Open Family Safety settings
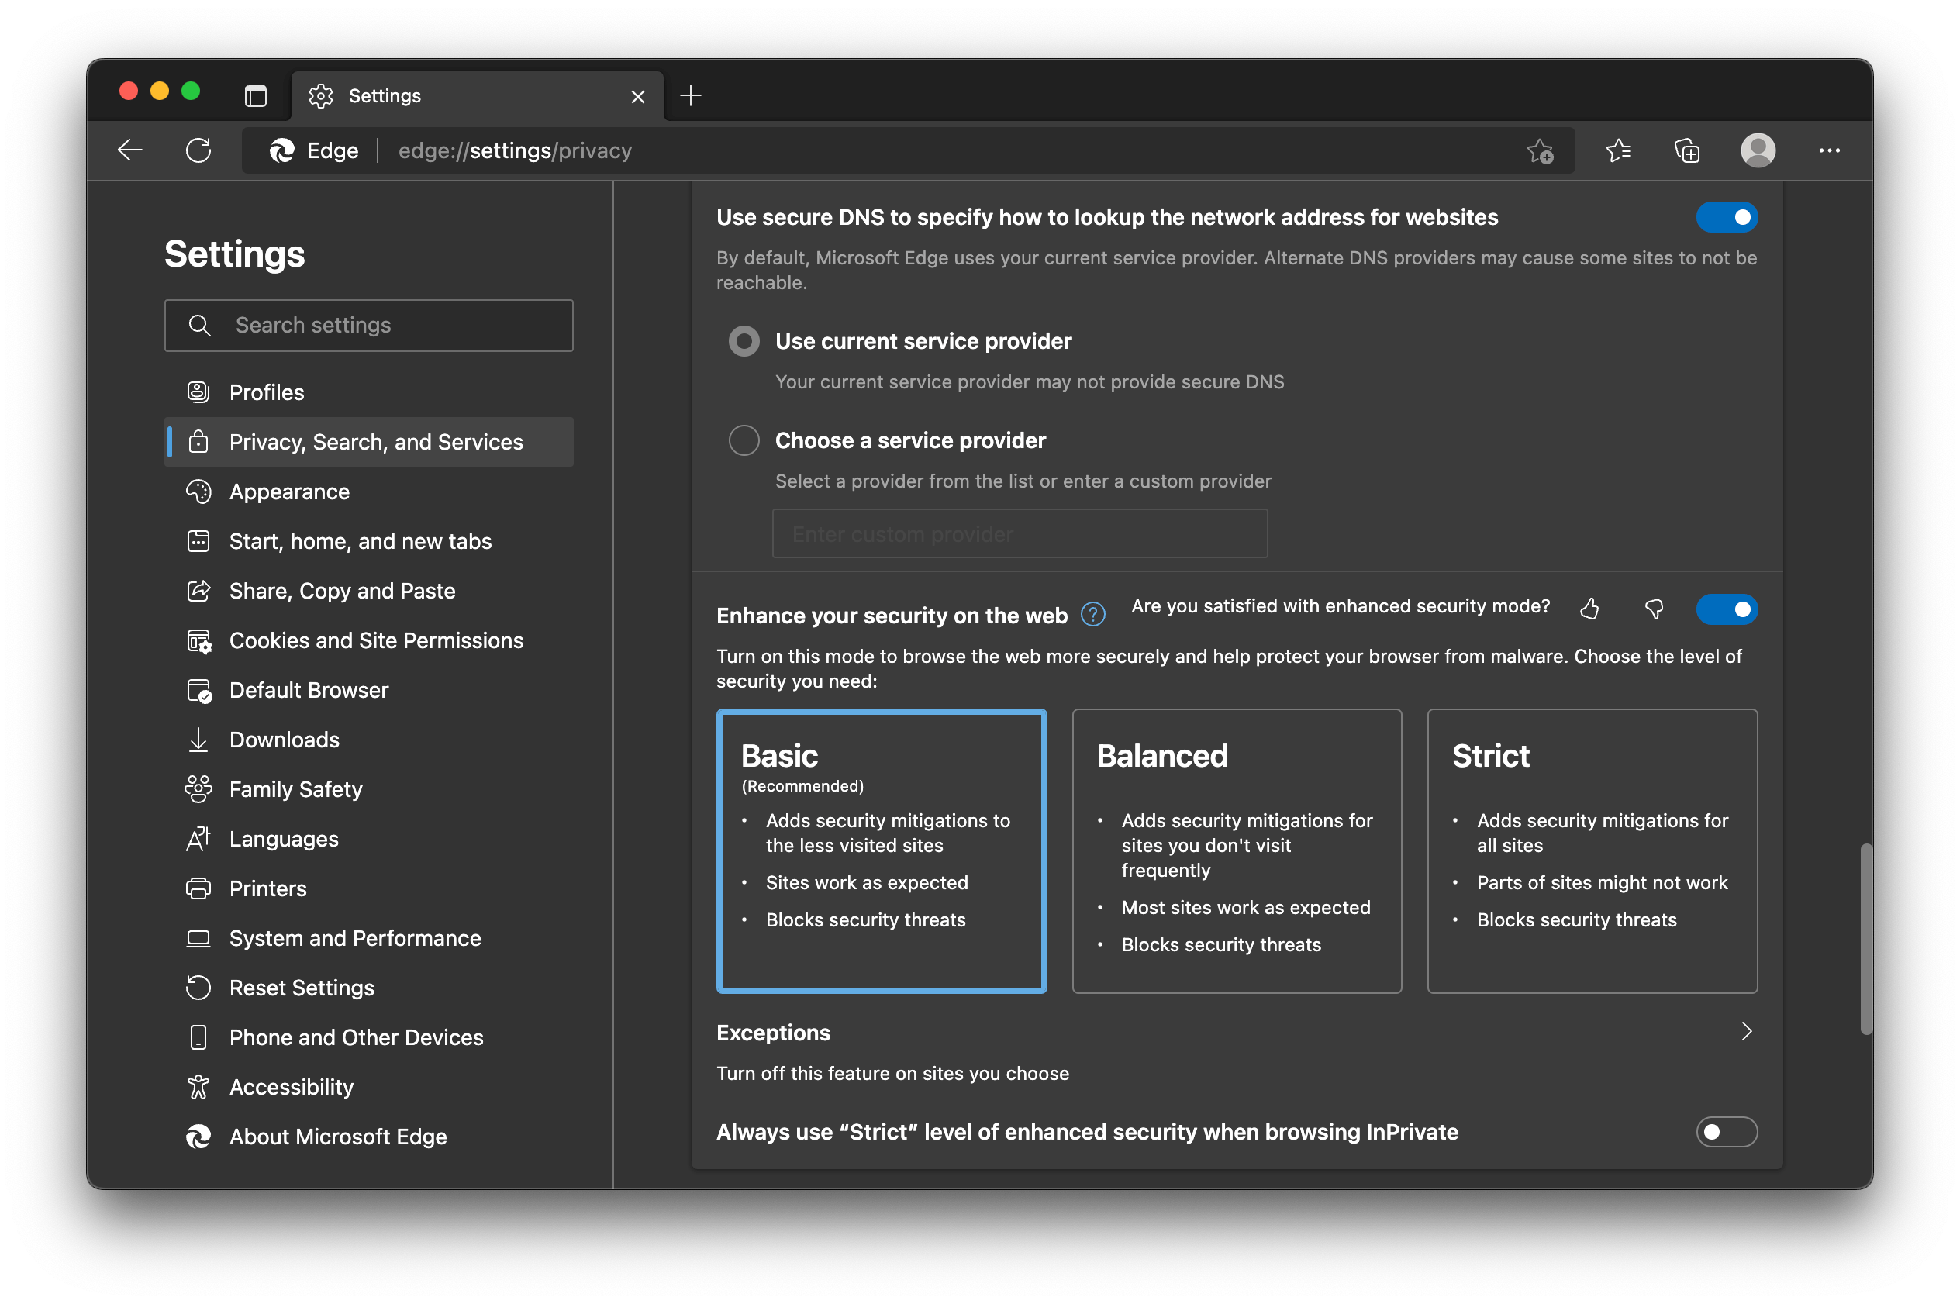This screenshot has height=1304, width=1960. [294, 788]
